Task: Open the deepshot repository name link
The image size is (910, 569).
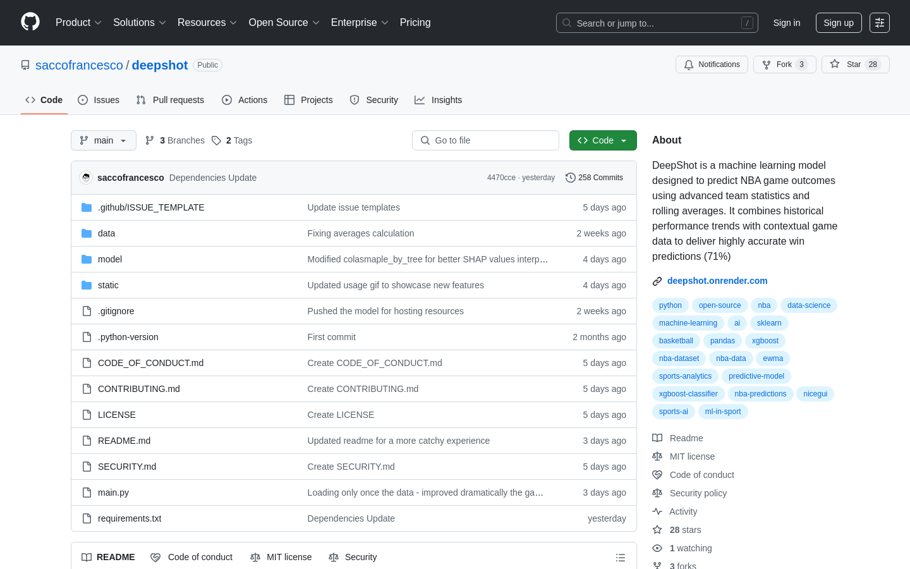Action: tap(160, 65)
